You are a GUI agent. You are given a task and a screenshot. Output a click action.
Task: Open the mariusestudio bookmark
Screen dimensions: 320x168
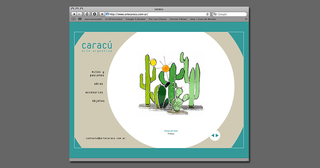pos(93,19)
